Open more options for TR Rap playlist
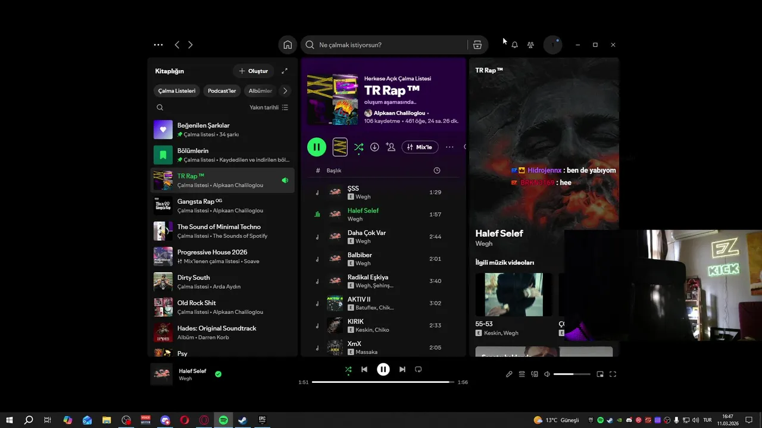The height and width of the screenshot is (428, 762). coord(449,147)
